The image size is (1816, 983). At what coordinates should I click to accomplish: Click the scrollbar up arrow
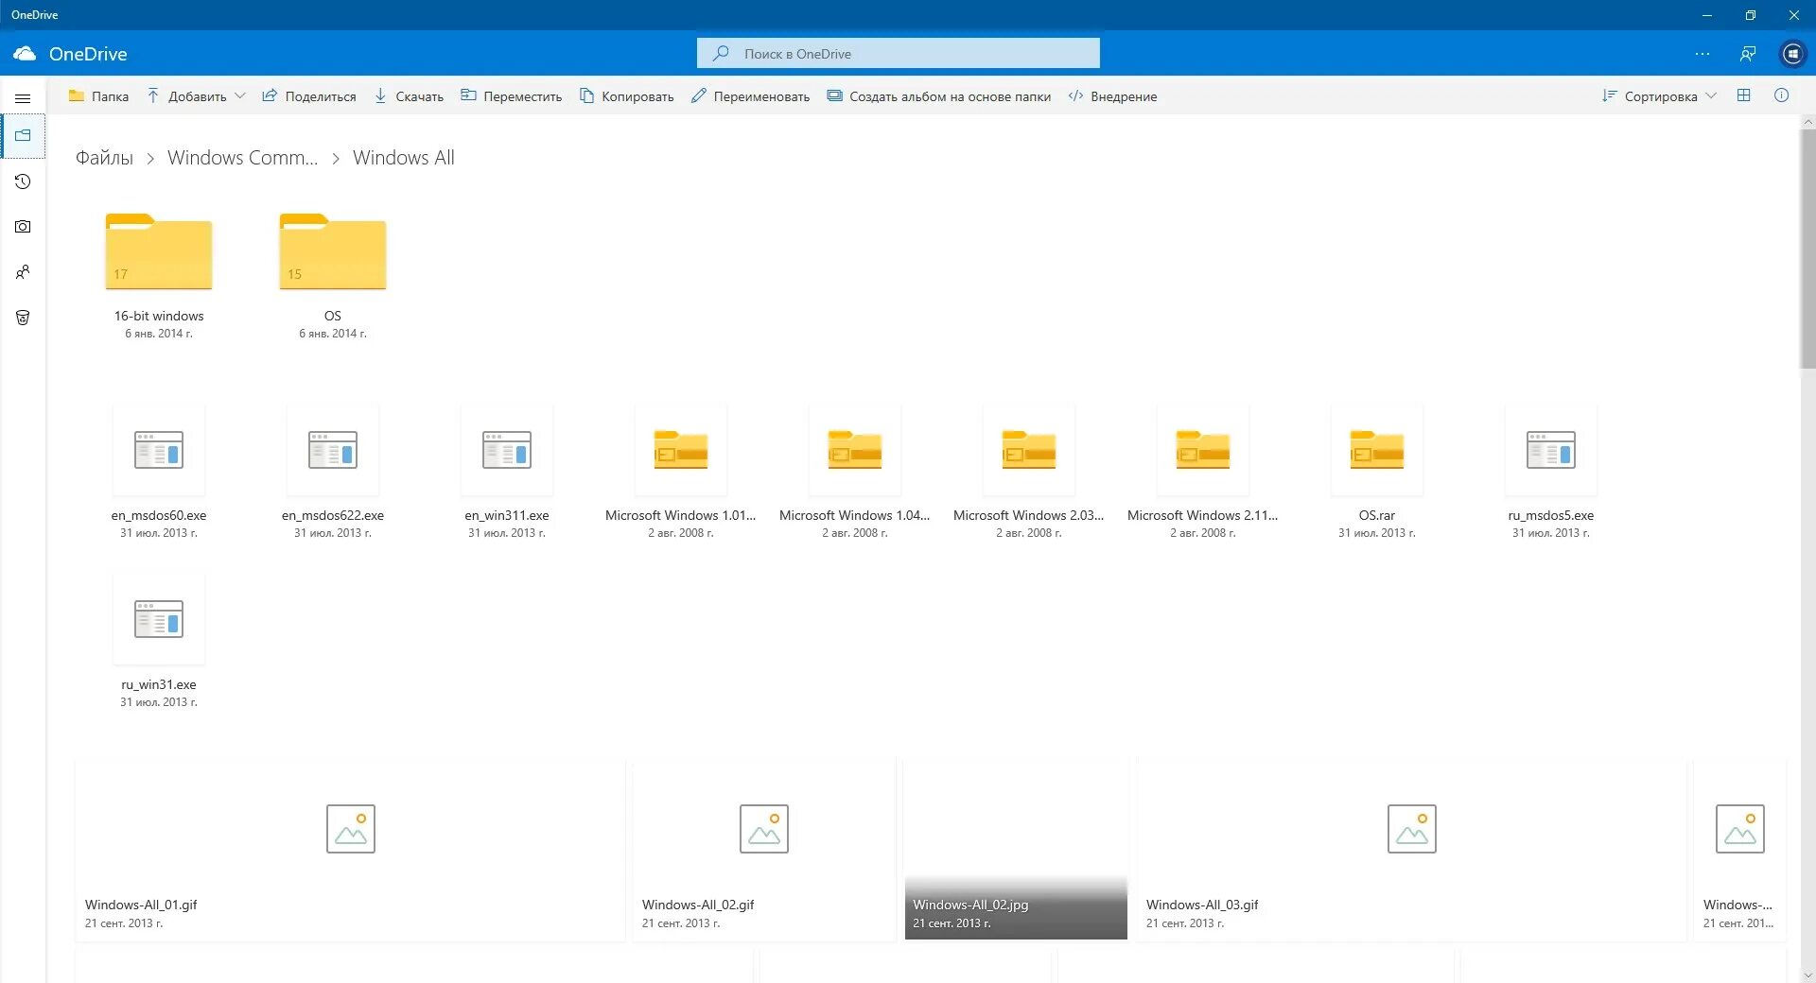(1807, 121)
